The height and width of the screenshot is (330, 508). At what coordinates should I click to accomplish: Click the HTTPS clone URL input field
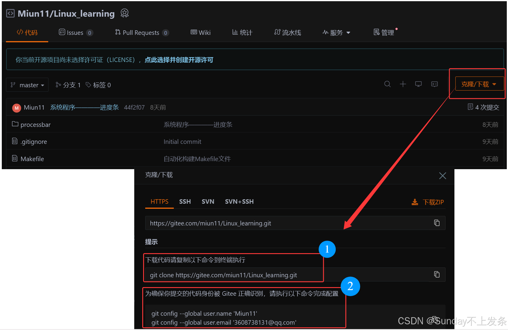pos(268,223)
